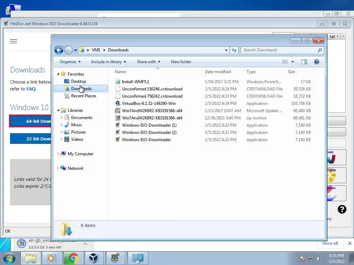Select Unconfirmed 756242.crdownload file
Image resolution: width=354 pixels, height=265 pixels.
152,96
